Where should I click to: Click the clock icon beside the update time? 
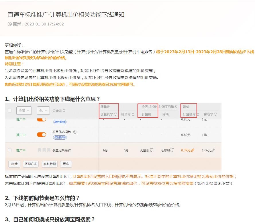coord(9,24)
